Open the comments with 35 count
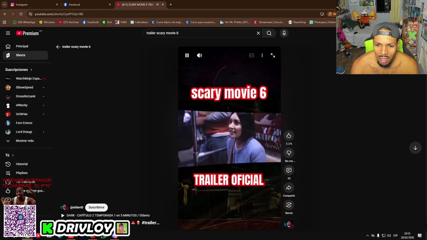The width and height of the screenshot is (427, 240). 289,170
